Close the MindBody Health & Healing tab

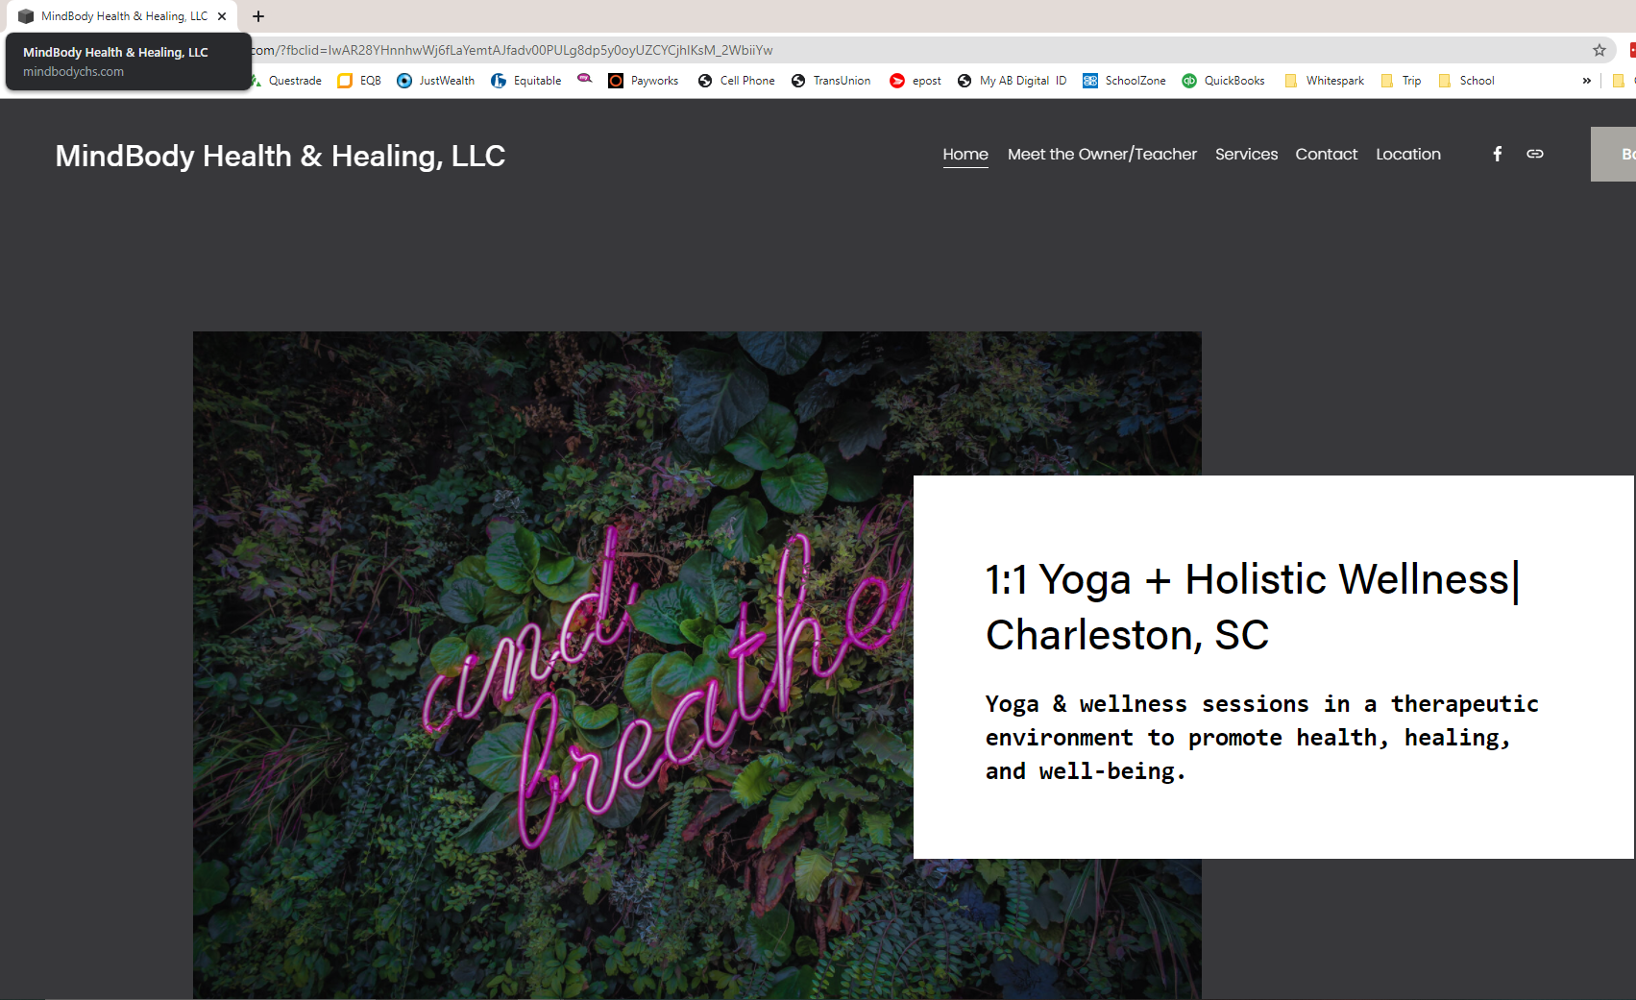click(x=222, y=16)
